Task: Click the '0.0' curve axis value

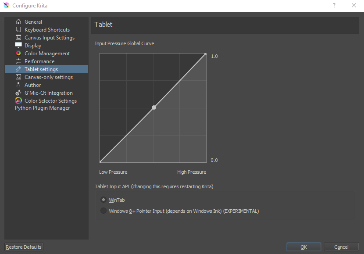Action: coord(214,160)
